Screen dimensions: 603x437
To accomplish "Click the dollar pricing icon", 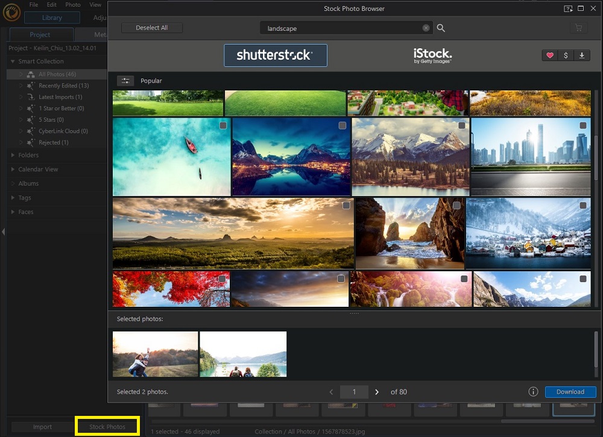I will pyautogui.click(x=565, y=55).
